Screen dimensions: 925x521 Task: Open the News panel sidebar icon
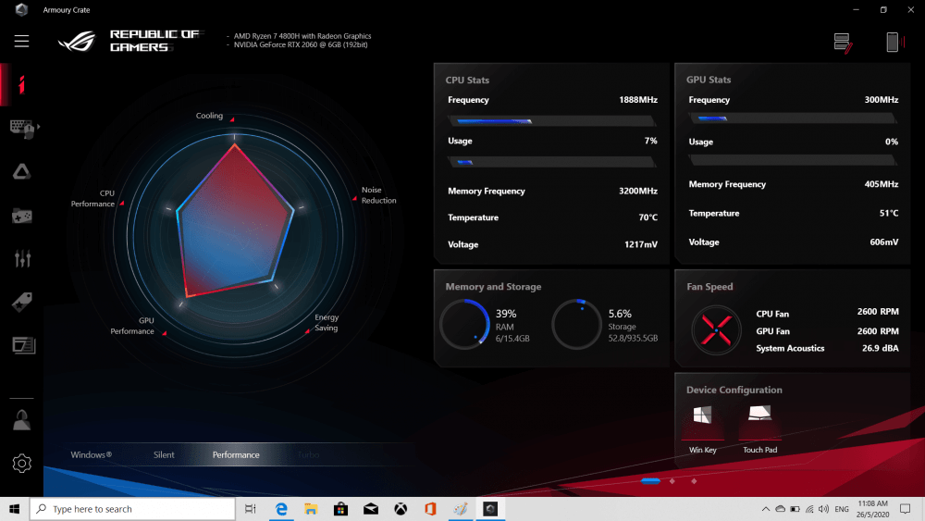tap(24, 345)
